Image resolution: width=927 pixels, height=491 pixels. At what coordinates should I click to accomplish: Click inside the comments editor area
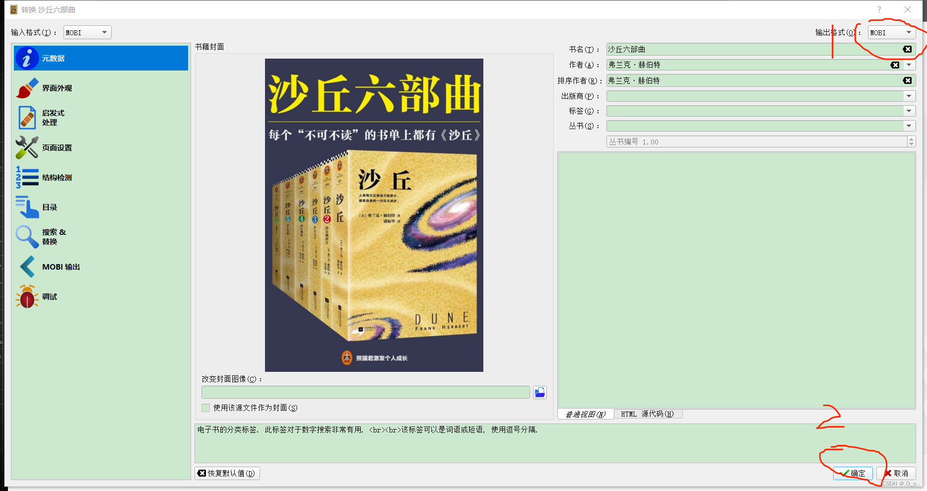[x=736, y=281]
